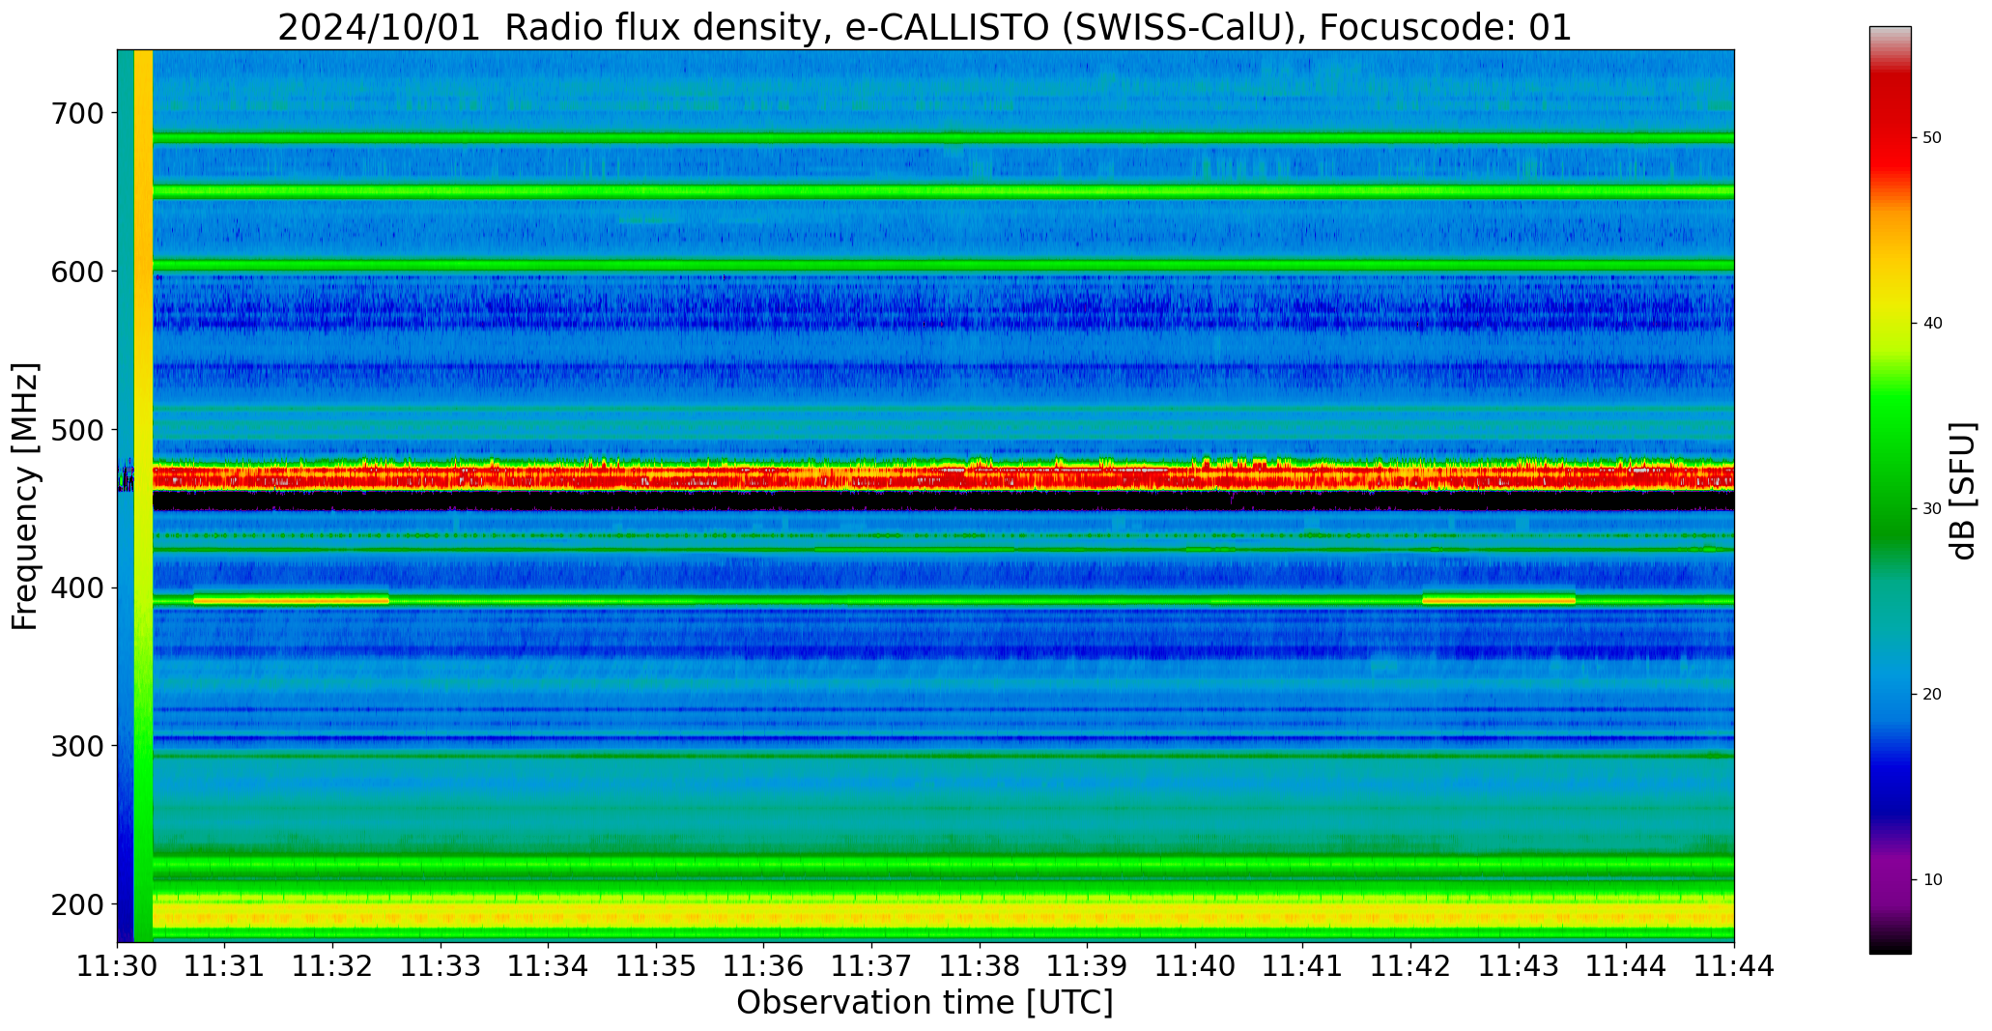1992x1031 pixels.
Task: Click the 11:32 time tick label
Action: click(333, 965)
